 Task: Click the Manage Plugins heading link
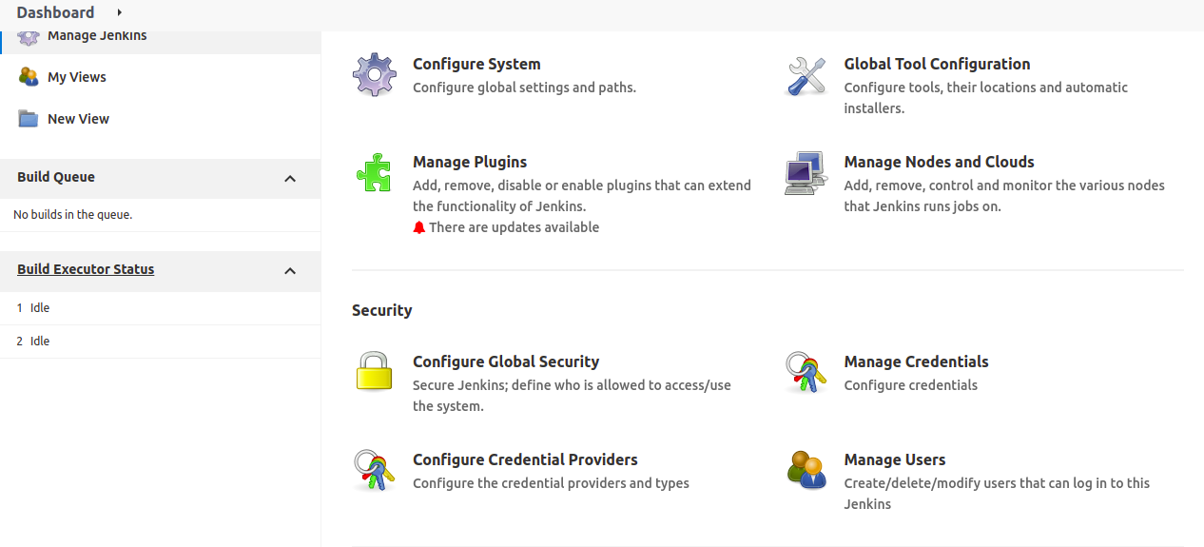pyautogui.click(x=470, y=162)
